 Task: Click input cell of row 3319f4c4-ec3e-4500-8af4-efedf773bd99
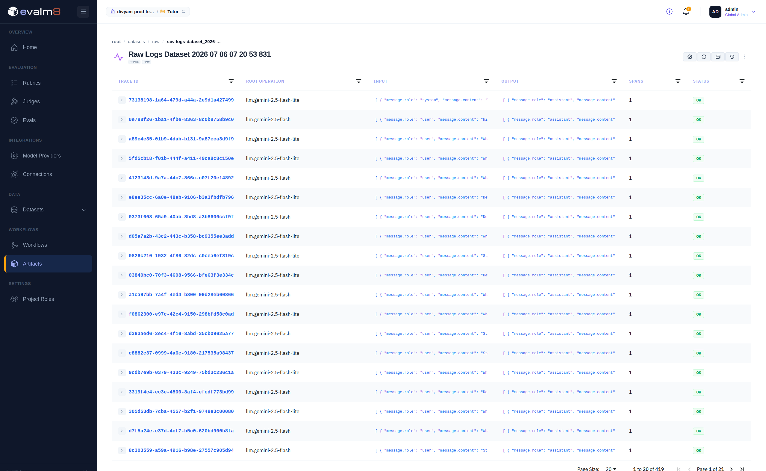[432, 392]
